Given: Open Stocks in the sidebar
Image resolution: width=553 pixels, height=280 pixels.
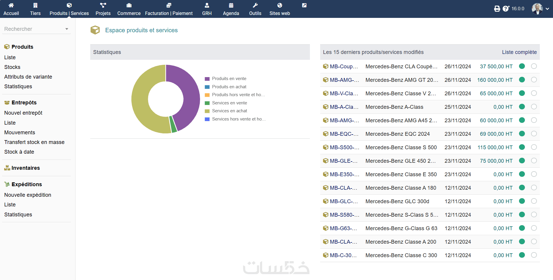Looking at the screenshot, I should point(12,67).
